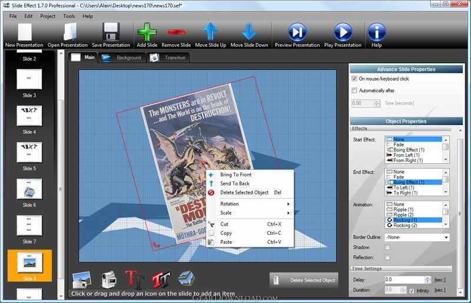Click the Time seconds spinner
The width and height of the screenshot is (471, 303).
tap(377, 103)
